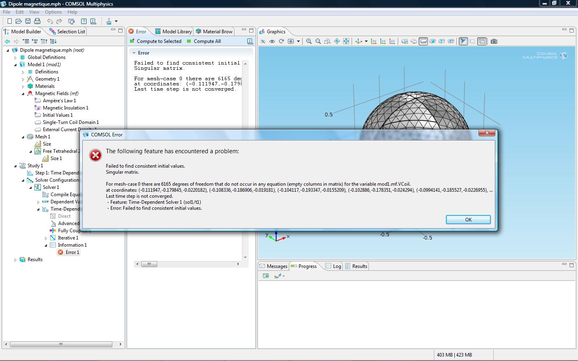Click the Zoom Extents icon in Graphics

click(346, 41)
